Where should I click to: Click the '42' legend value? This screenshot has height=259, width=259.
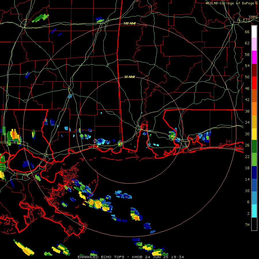pyautogui.click(x=247, y=100)
